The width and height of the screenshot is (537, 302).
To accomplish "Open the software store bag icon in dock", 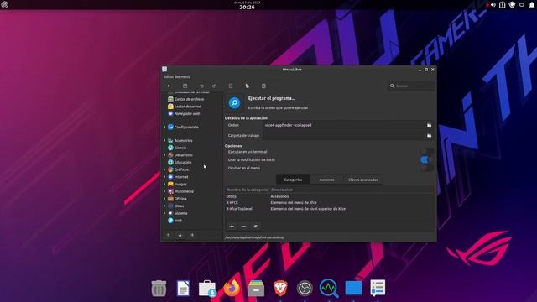I will pyautogui.click(x=207, y=288).
